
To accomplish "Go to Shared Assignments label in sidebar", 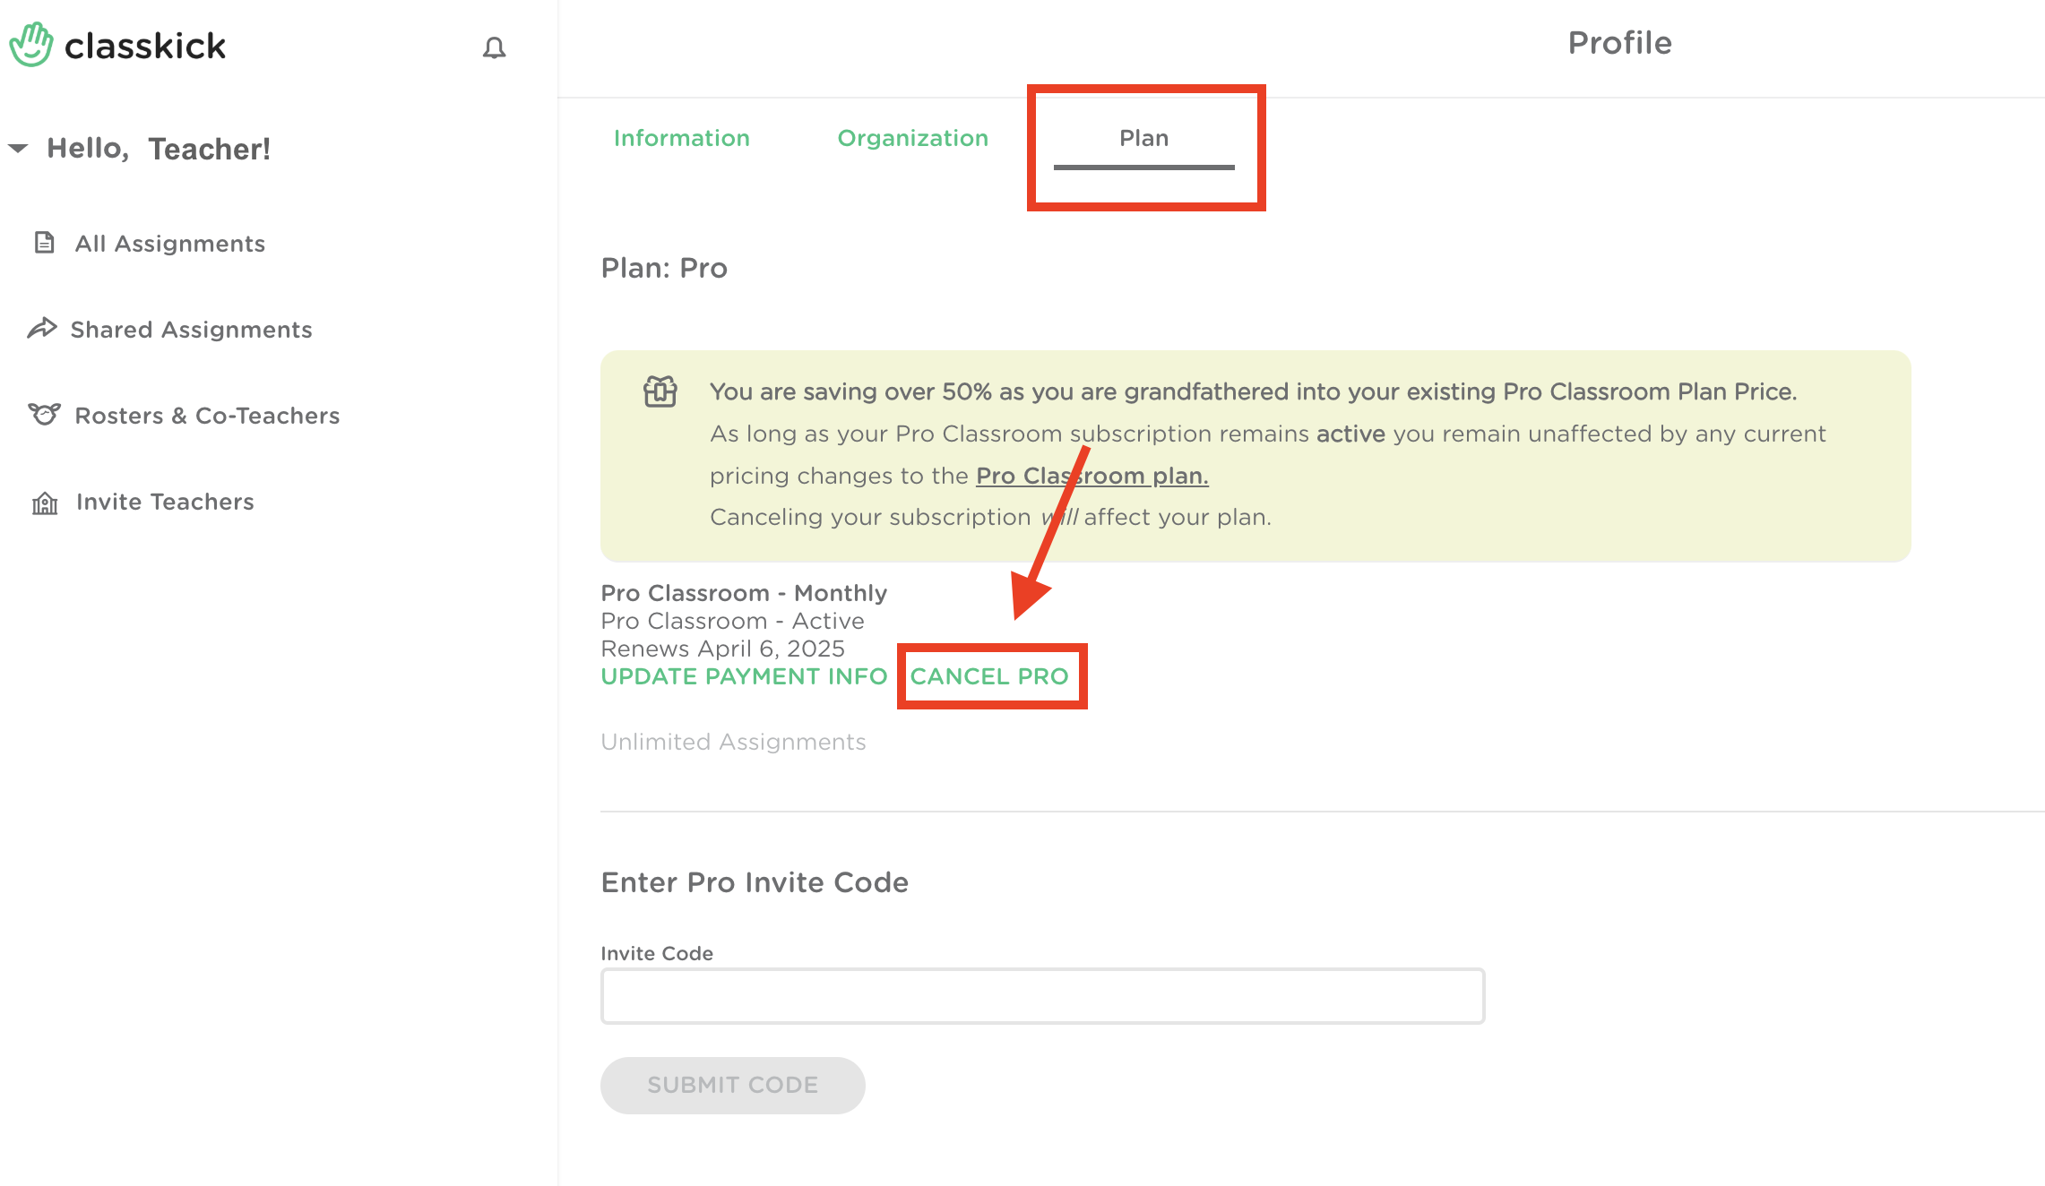I will [191, 330].
